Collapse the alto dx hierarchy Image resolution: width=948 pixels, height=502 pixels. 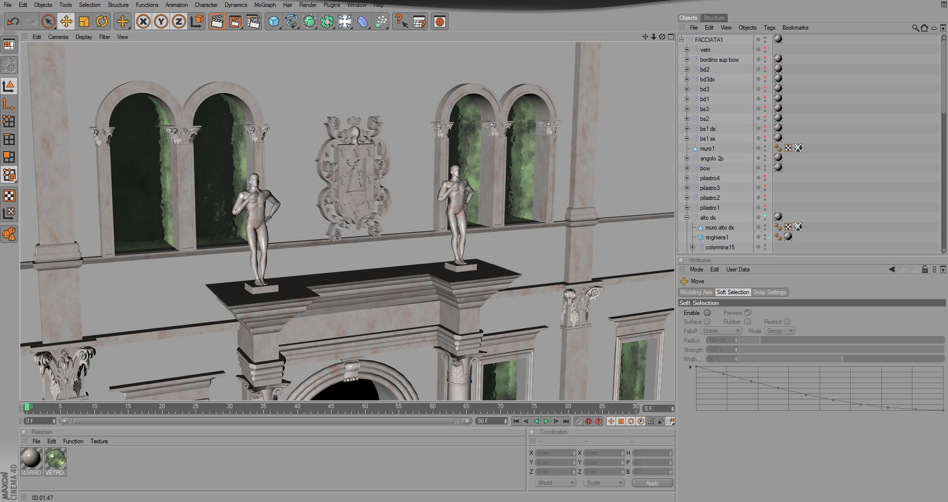(687, 218)
